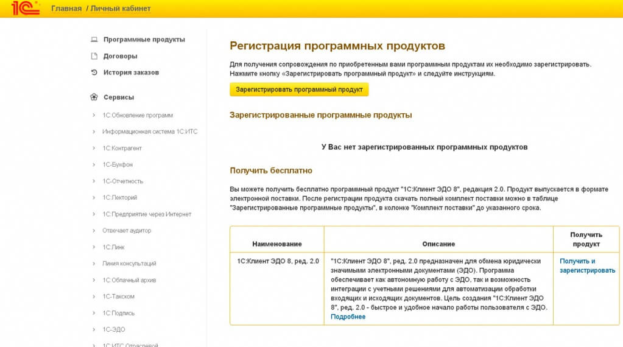Click chevron before 1С:Линк

94,247
